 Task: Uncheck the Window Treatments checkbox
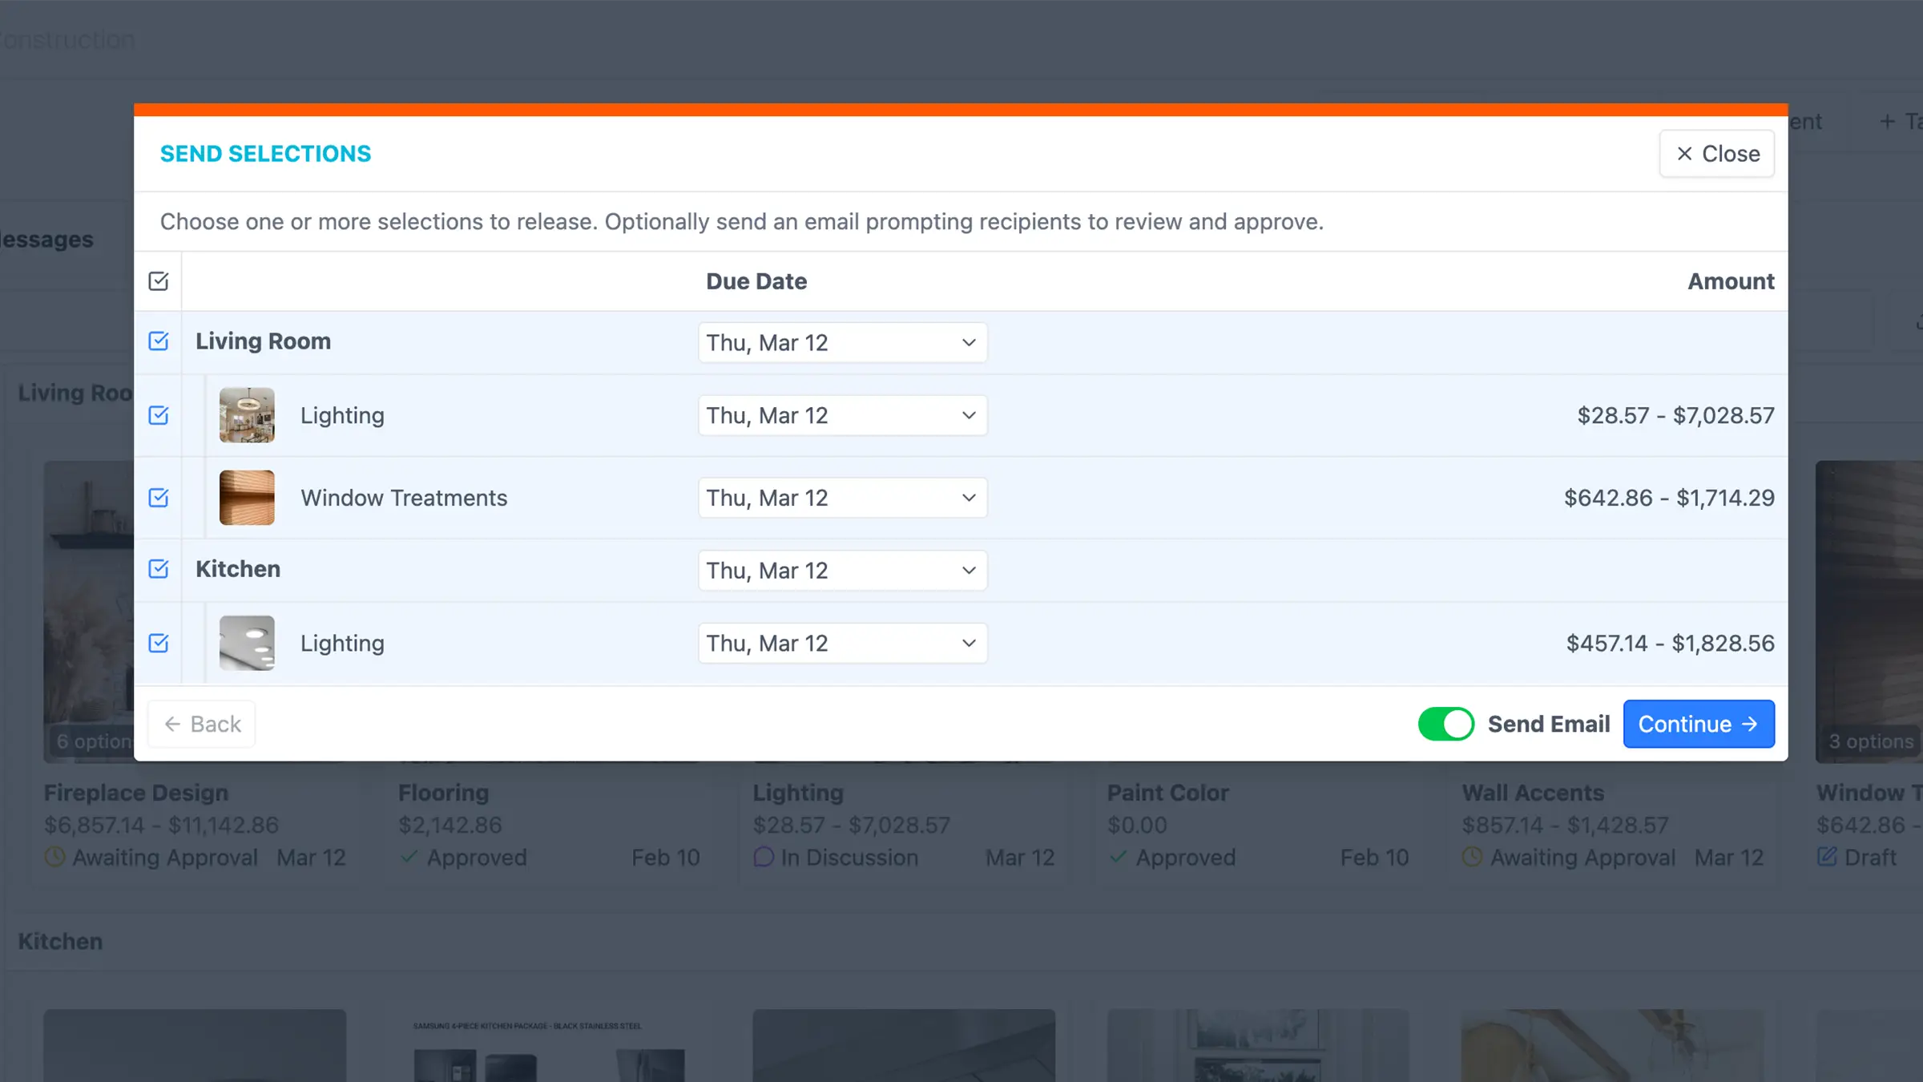pyautogui.click(x=159, y=498)
